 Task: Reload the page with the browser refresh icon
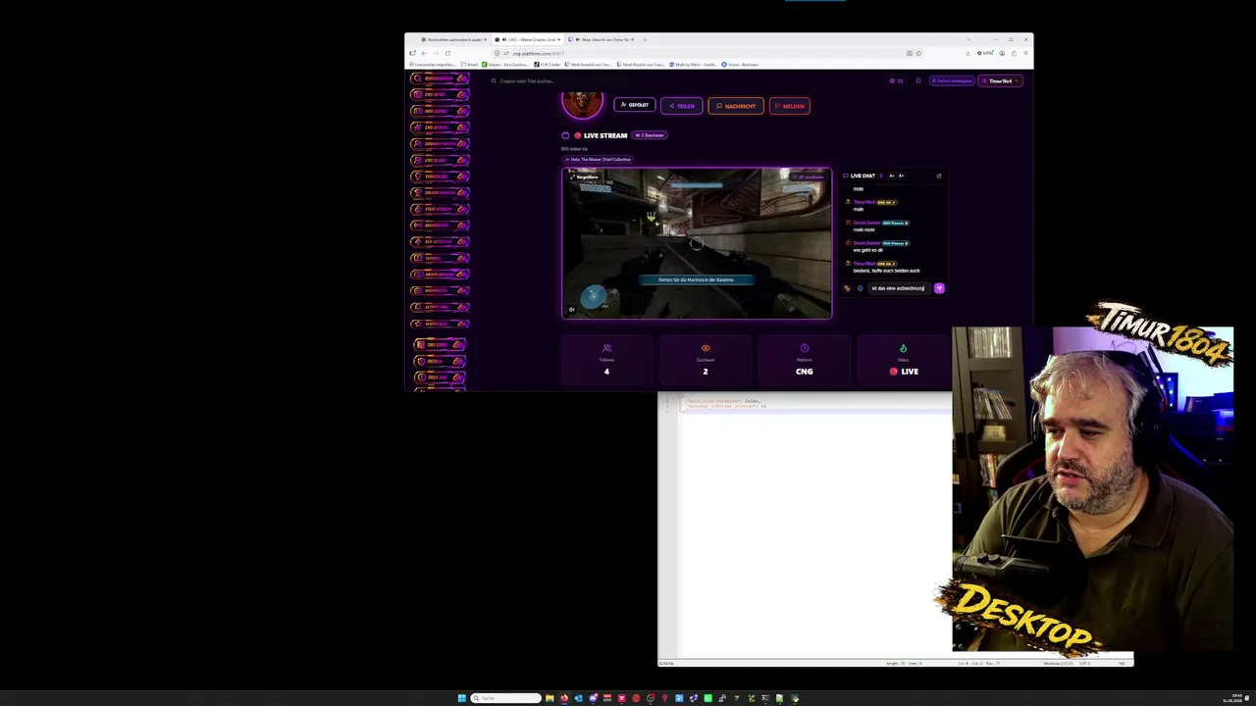447,53
